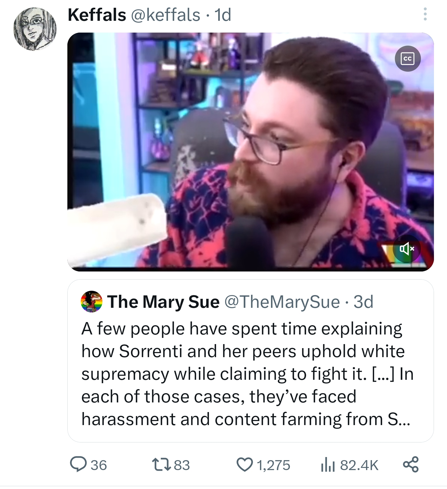Image resolution: width=447 pixels, height=489 pixels.
Task: Open the quoted tweet text
Action: (x=247, y=374)
